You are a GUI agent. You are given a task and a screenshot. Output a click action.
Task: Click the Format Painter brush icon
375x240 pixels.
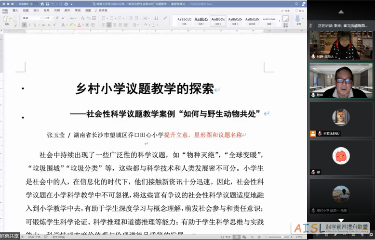pos(15,25)
